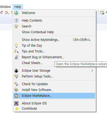Open Tips and Tricks...
Image resolution: width=107 pixels, height=121 pixels.
(x=54, y=51)
